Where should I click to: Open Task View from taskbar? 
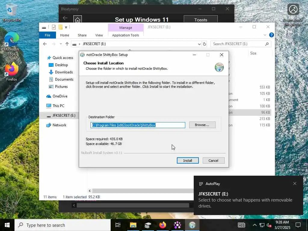click(x=118, y=225)
